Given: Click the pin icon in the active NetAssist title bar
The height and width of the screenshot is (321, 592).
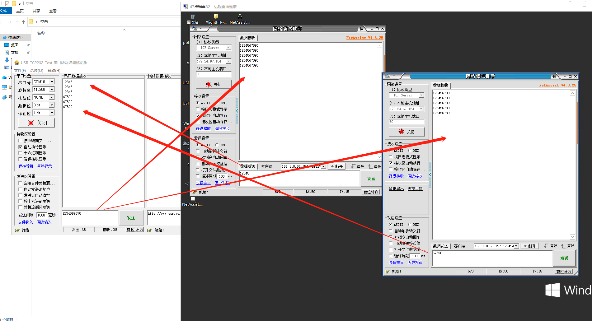Looking at the screenshot, I should (554, 77).
